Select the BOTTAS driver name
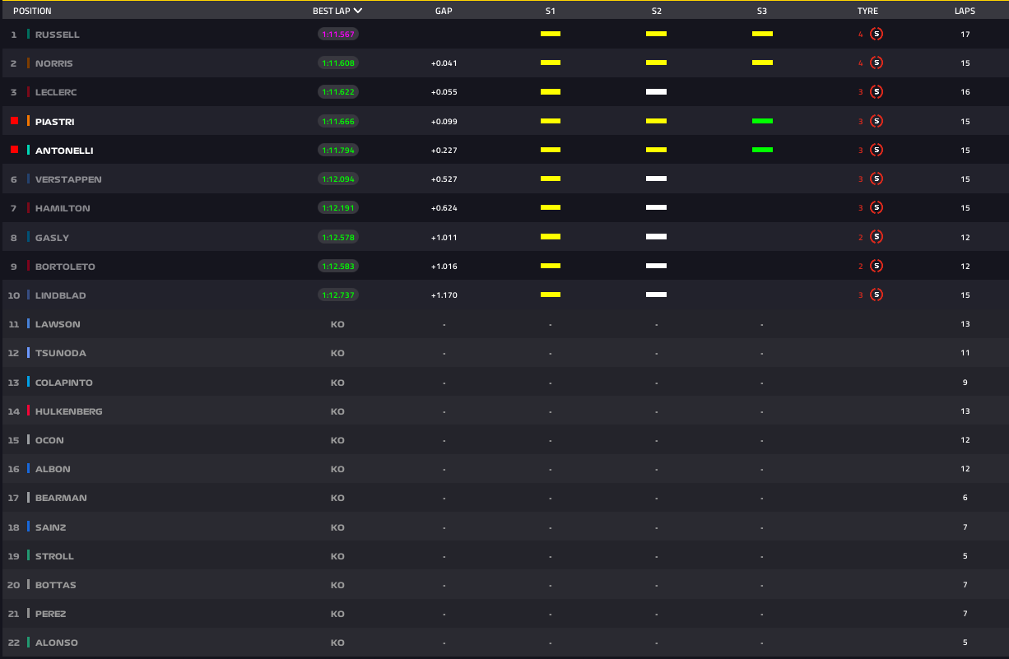The height and width of the screenshot is (659, 1009). coord(55,585)
